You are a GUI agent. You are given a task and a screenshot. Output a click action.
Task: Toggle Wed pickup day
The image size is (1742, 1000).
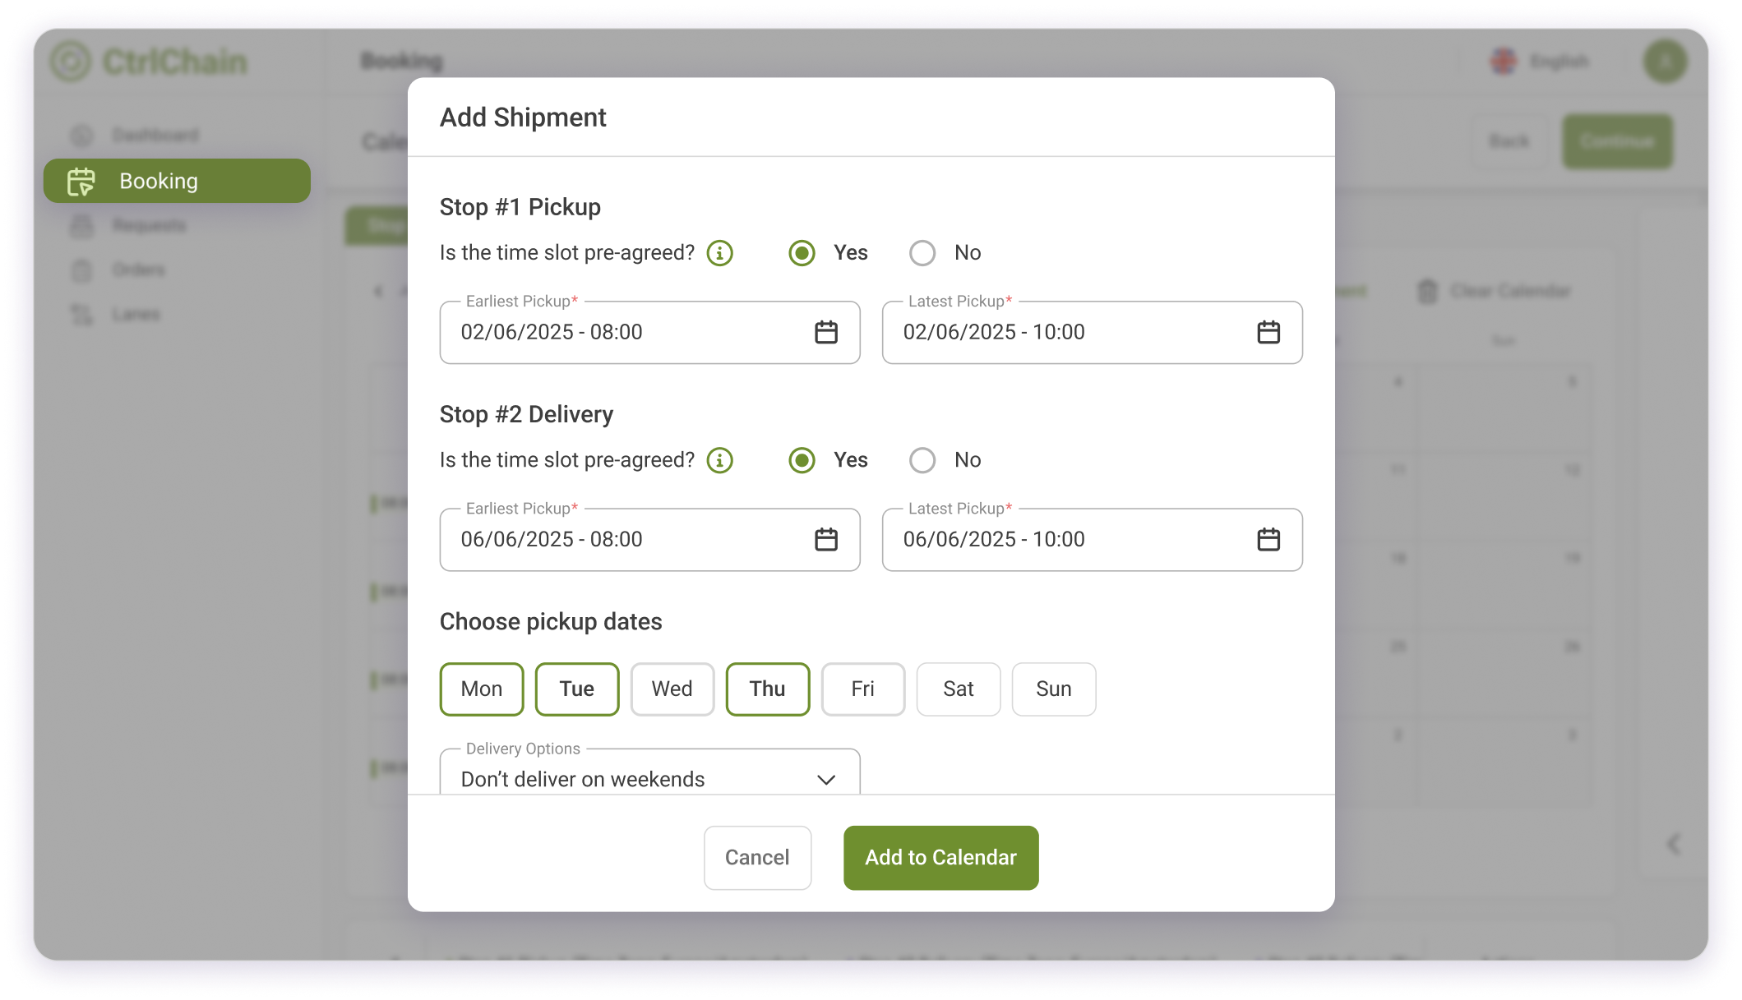coord(672,689)
